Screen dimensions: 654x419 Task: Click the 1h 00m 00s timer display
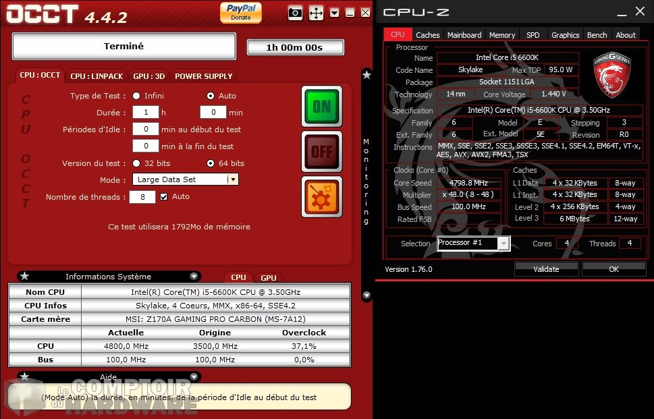click(296, 47)
